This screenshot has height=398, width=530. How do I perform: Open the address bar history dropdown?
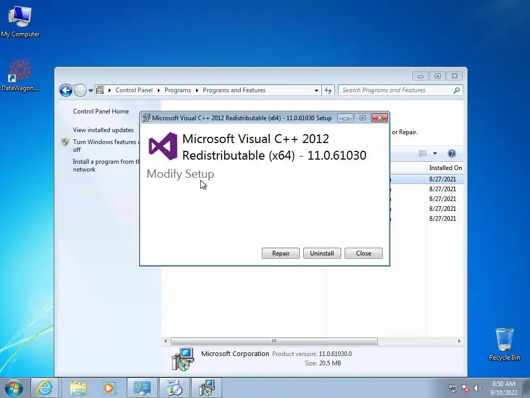pyautogui.click(x=316, y=90)
